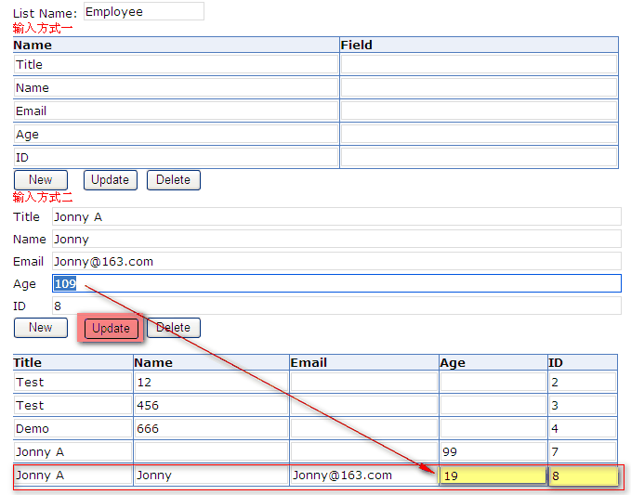Click the empty age cell in Demo row
The width and height of the screenshot is (631, 495).
click(493, 429)
